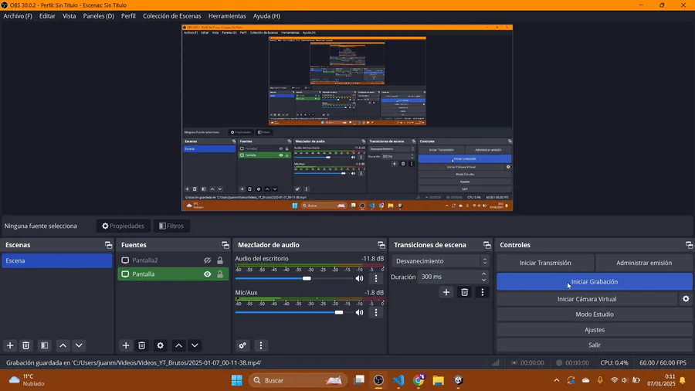Undock the Controles panel
The image size is (695, 391).
[690, 245]
